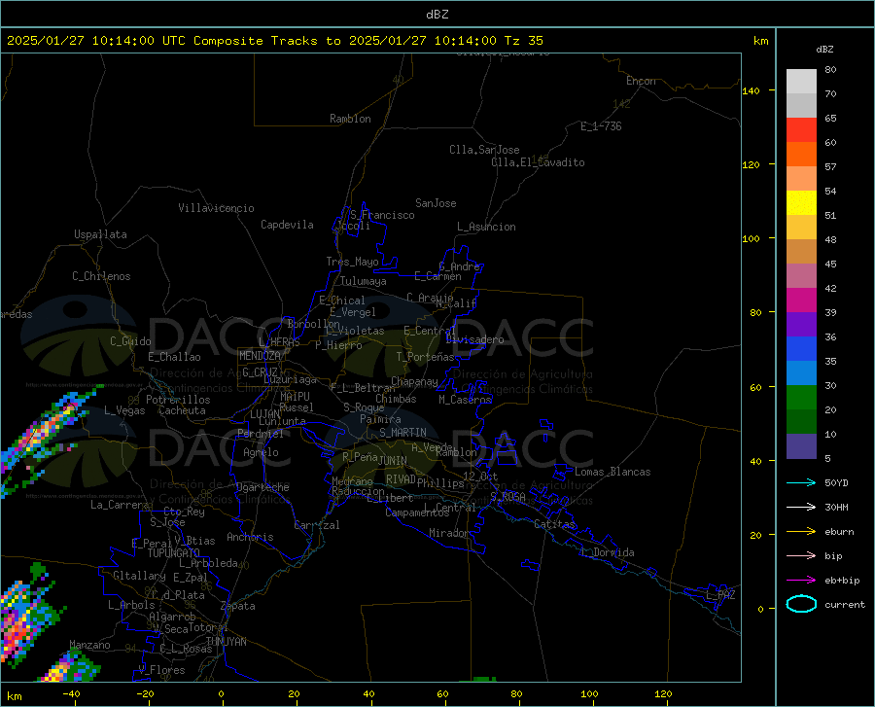Click the 50YD legend label
Screen dimensions: 875x707
pos(836,482)
